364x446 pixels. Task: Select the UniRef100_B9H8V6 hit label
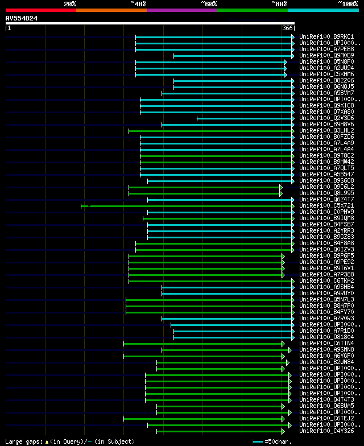click(326, 124)
